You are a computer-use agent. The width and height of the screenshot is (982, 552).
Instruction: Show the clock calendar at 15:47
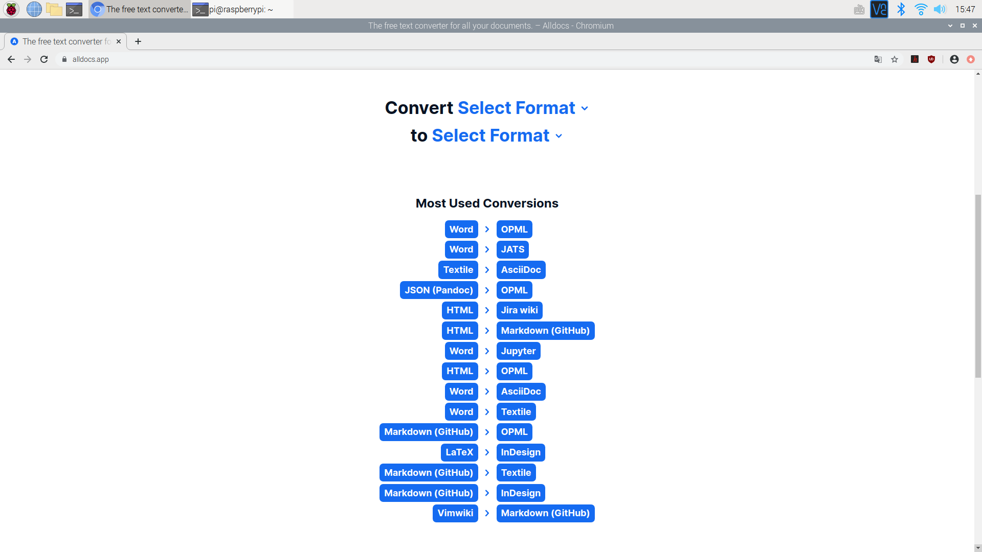pyautogui.click(x=965, y=9)
